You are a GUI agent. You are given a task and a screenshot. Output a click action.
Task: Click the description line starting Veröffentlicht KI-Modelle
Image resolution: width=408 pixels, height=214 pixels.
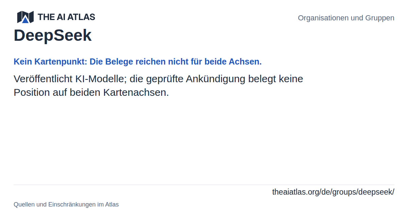pos(158,79)
